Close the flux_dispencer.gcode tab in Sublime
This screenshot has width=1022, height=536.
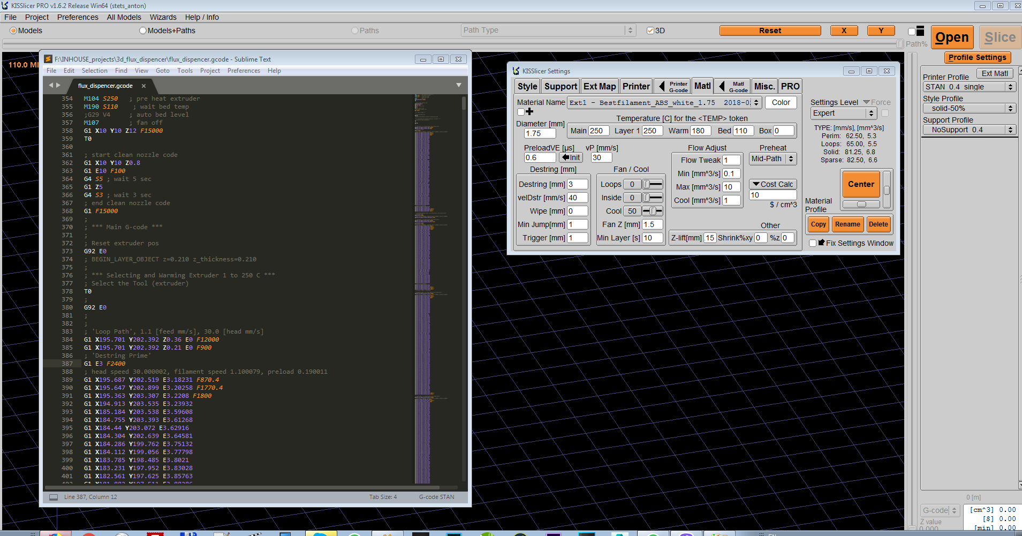[143, 86]
